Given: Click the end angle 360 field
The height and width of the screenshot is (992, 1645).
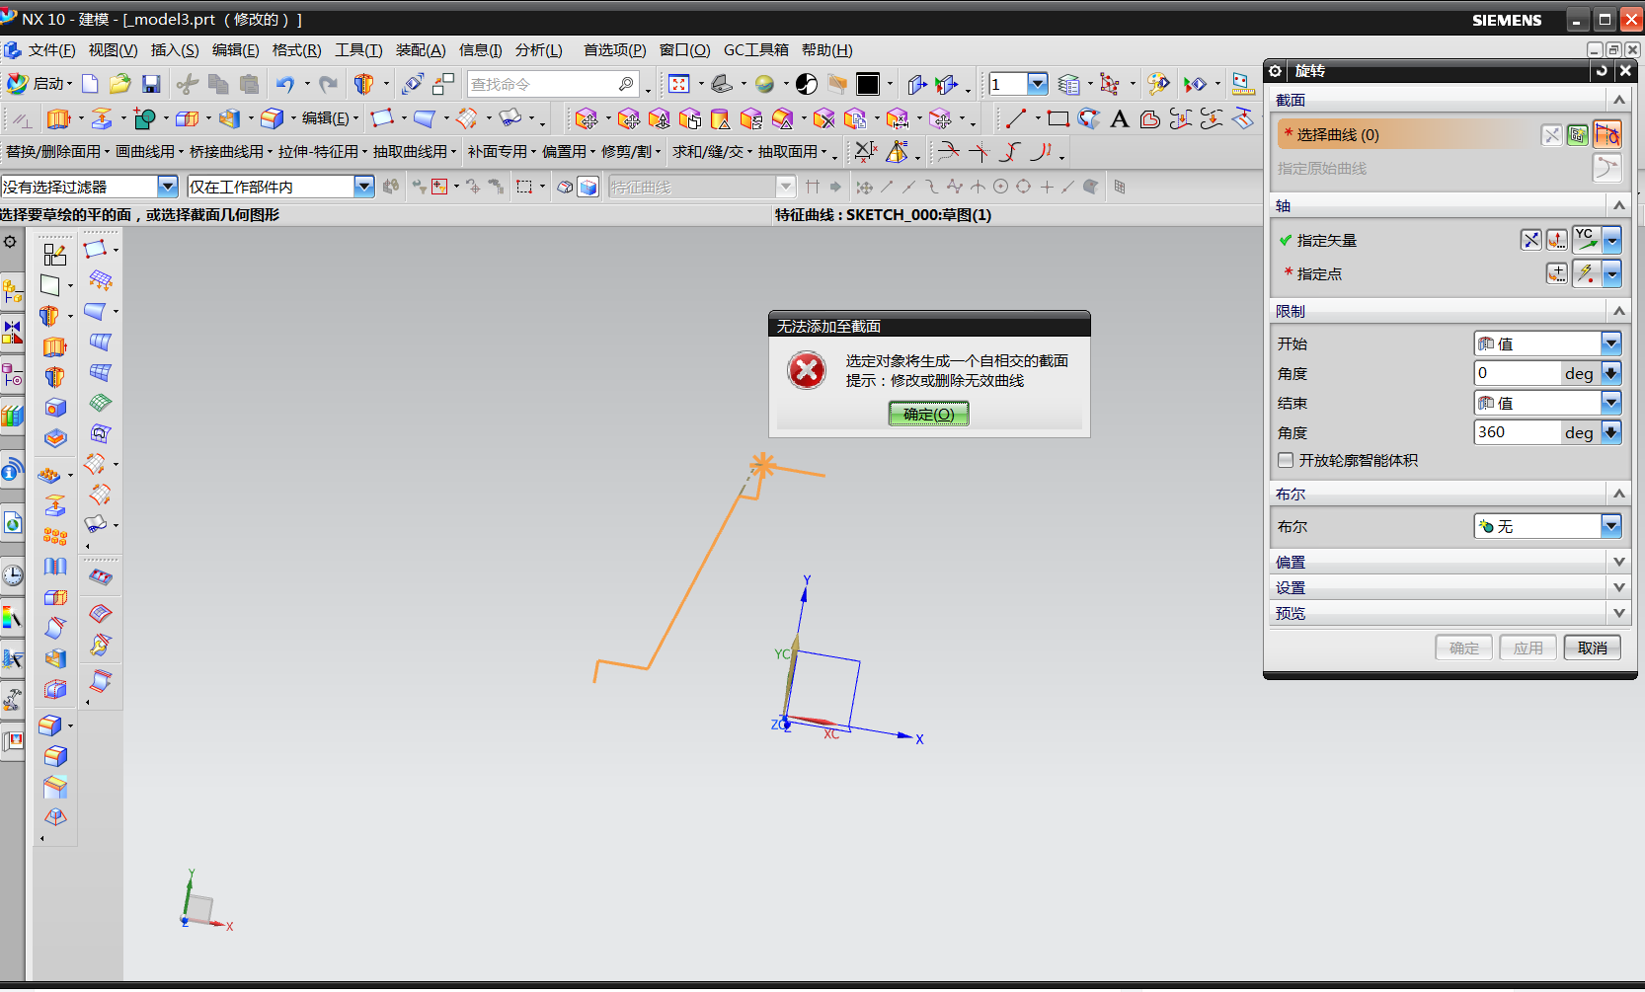Looking at the screenshot, I should (1517, 432).
